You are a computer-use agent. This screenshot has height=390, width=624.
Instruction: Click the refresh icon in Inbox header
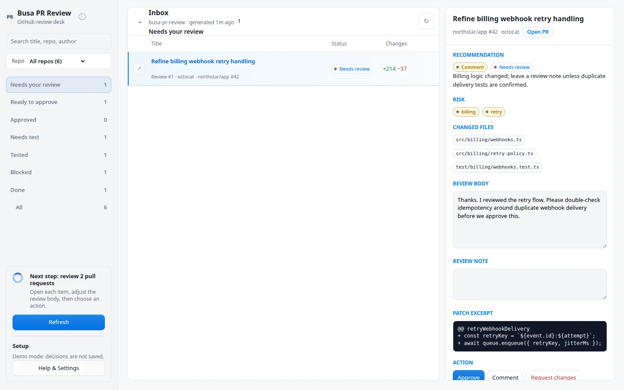[426, 21]
